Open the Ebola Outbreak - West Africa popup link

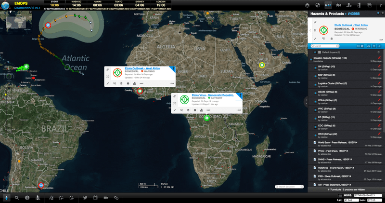coord(142,69)
